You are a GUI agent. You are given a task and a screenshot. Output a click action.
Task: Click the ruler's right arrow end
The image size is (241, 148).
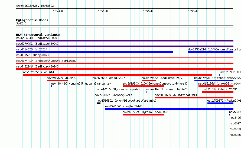[233, 9]
